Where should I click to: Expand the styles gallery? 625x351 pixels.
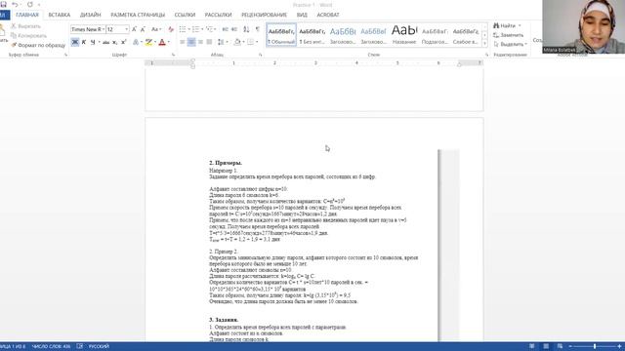[x=484, y=43]
